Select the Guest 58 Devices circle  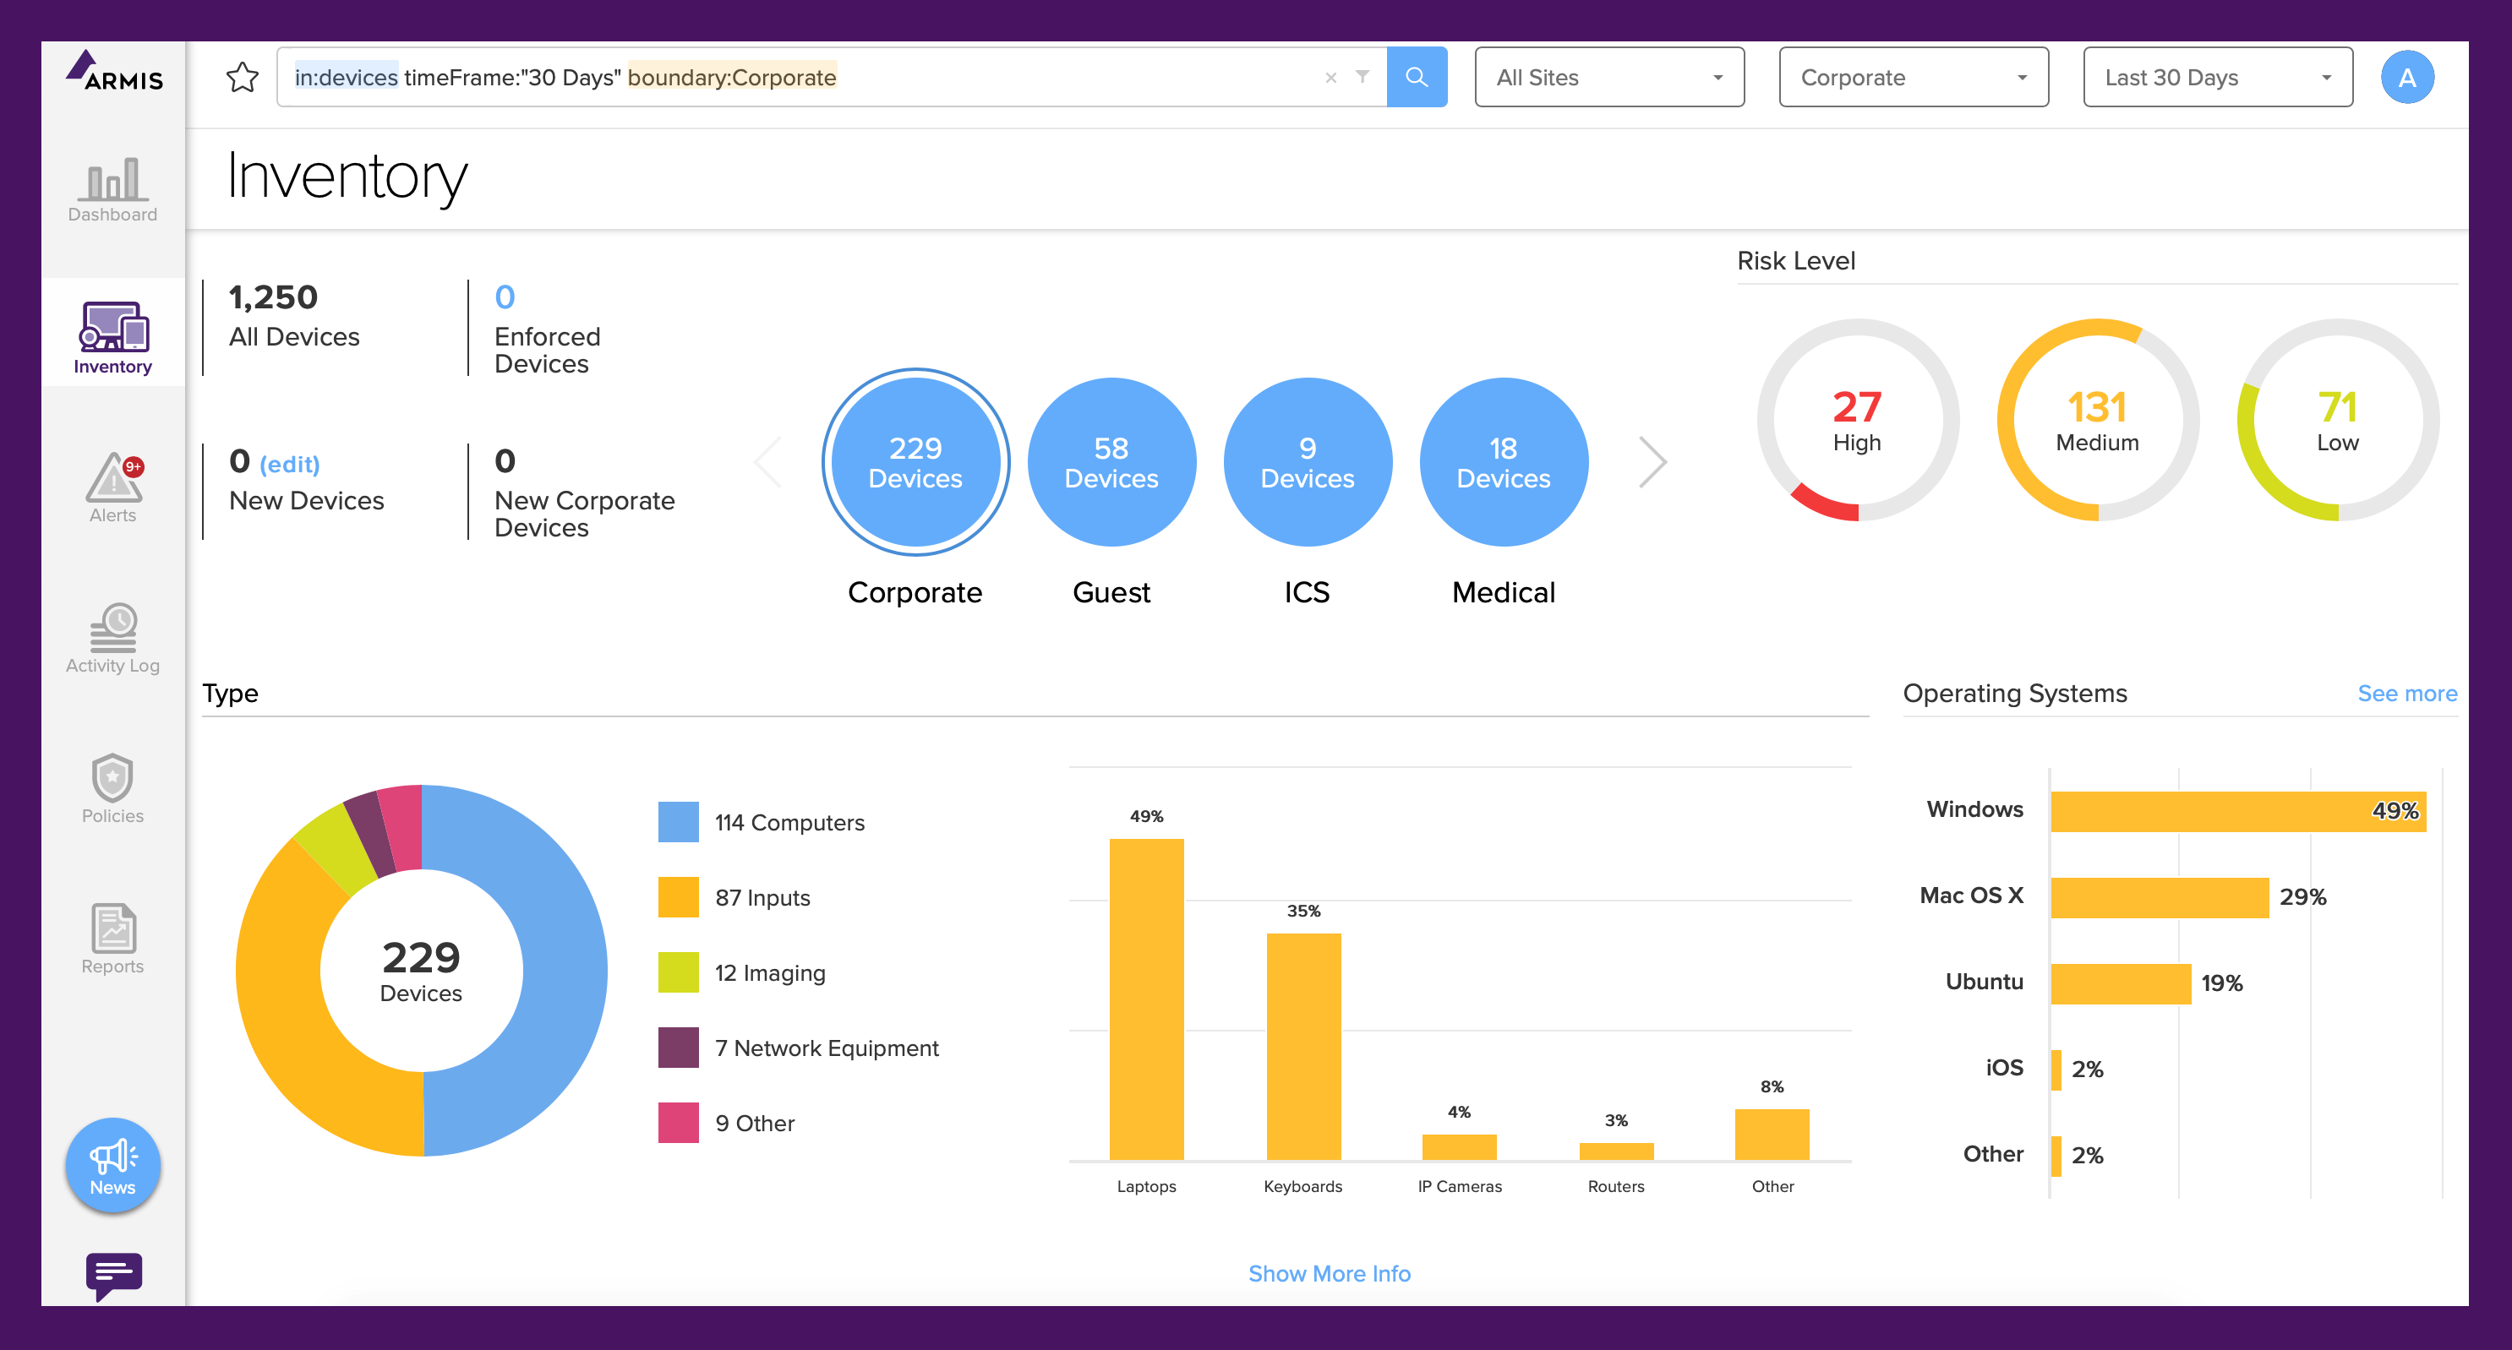pos(1111,462)
